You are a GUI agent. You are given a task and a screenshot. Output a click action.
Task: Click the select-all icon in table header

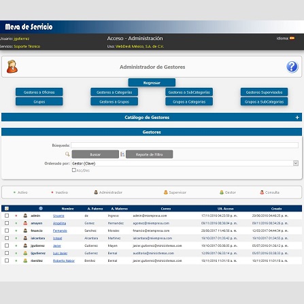[x=7, y=209]
